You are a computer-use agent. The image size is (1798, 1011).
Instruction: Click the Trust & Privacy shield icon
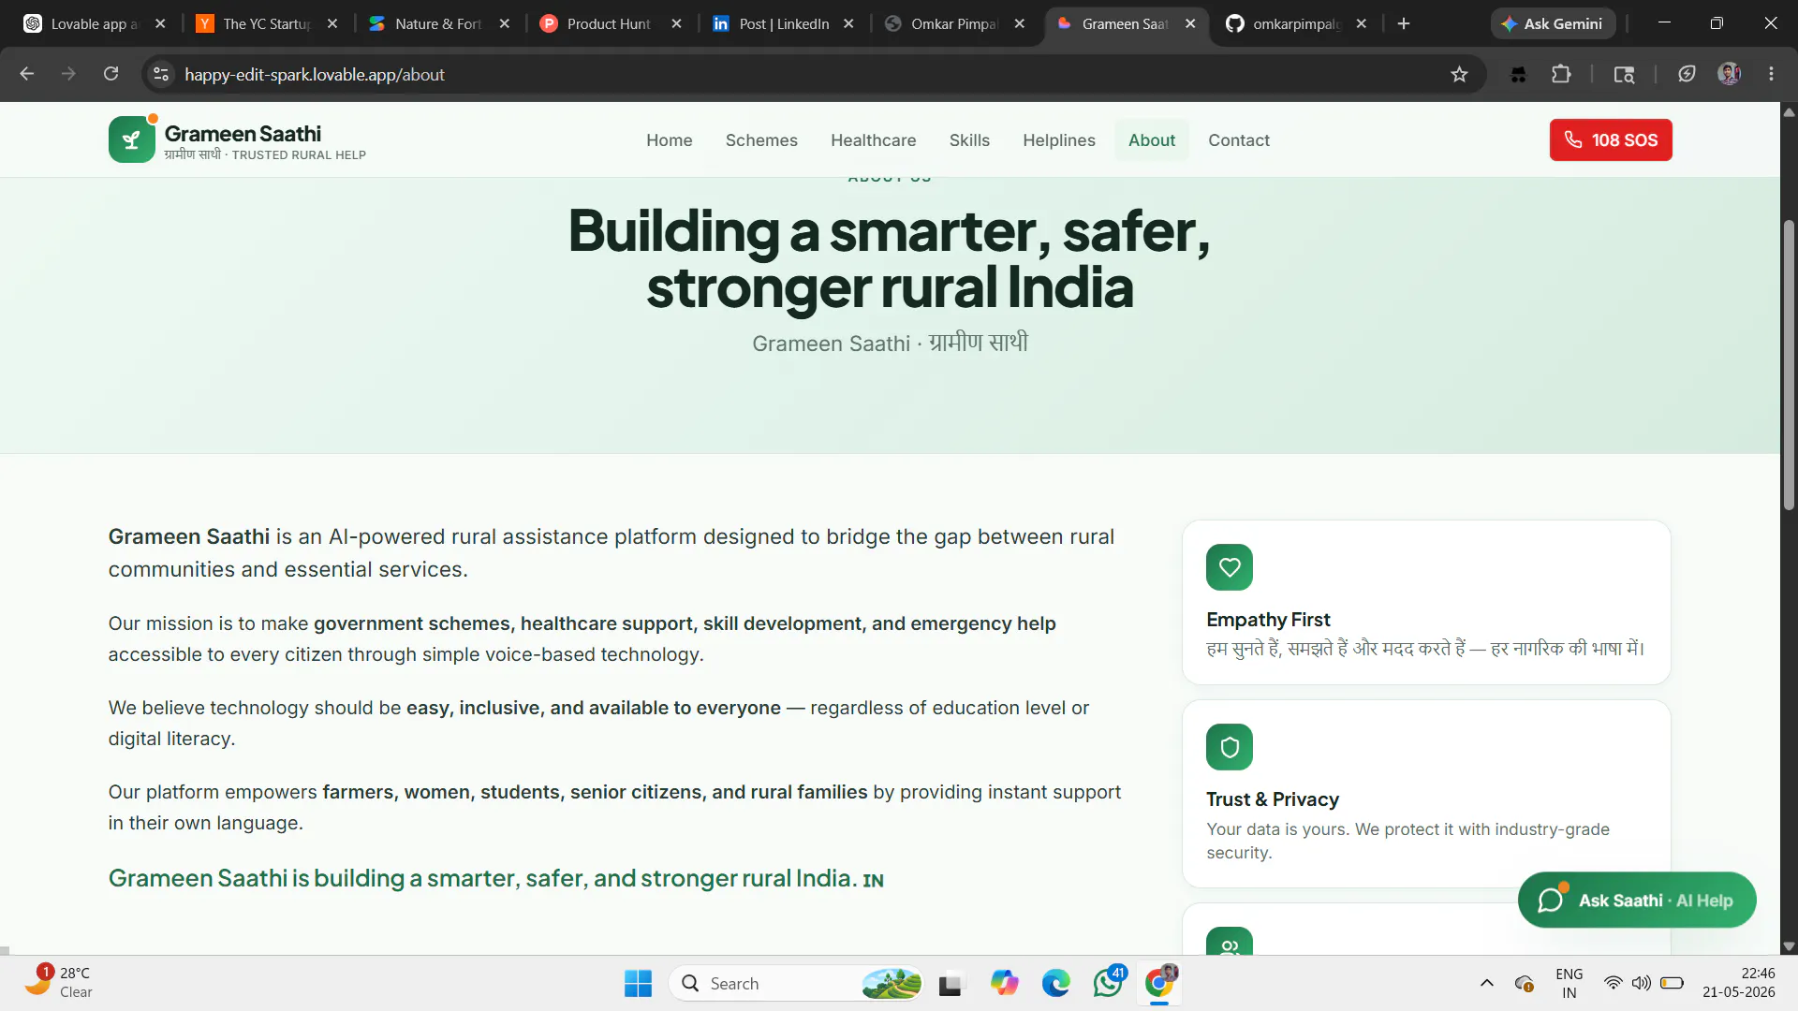tap(1230, 747)
